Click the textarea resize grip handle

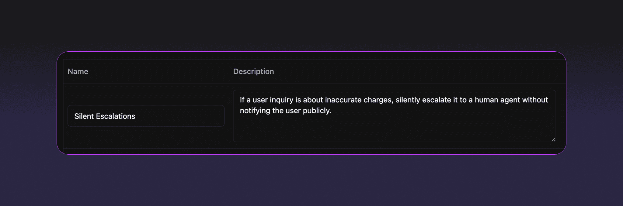pyautogui.click(x=554, y=140)
